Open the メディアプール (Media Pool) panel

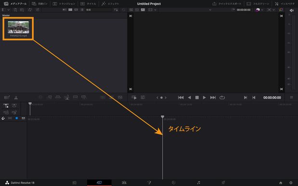[x=15, y=4]
